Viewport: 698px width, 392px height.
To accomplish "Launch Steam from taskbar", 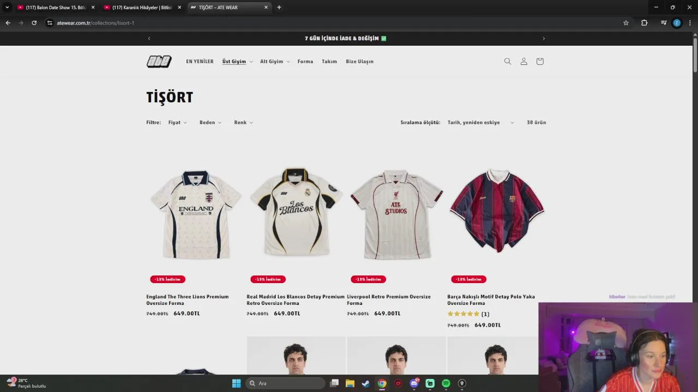I will tap(366, 383).
